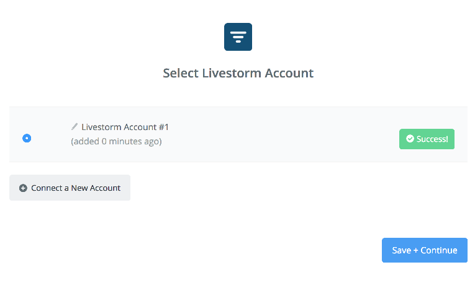Rename account using the pencil icon
The height and width of the screenshot is (283, 475).
coord(75,126)
